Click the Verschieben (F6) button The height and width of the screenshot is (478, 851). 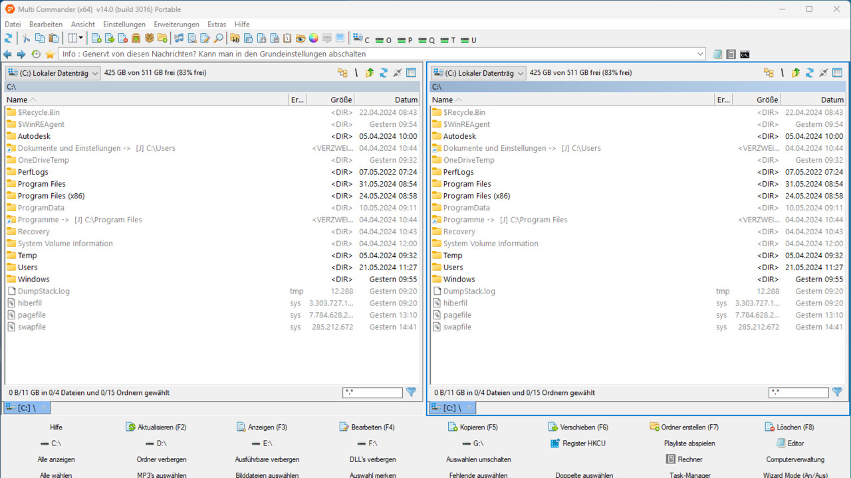(x=578, y=428)
